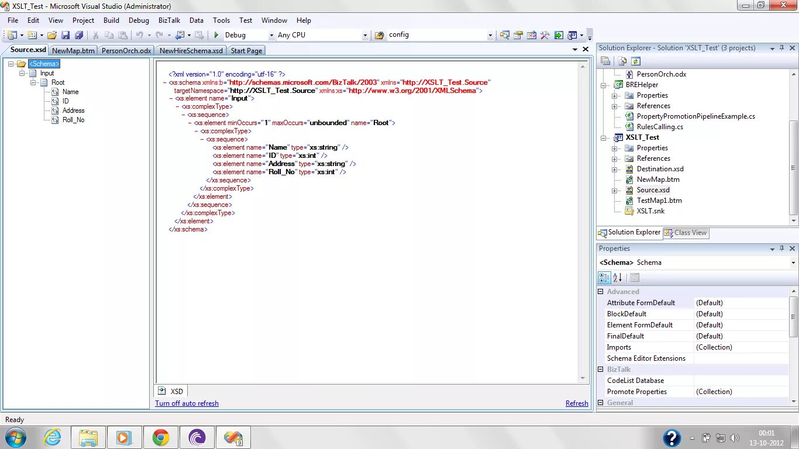Open Properties Window via toolbar icon
The image size is (799, 449).
pyautogui.click(x=518, y=35)
